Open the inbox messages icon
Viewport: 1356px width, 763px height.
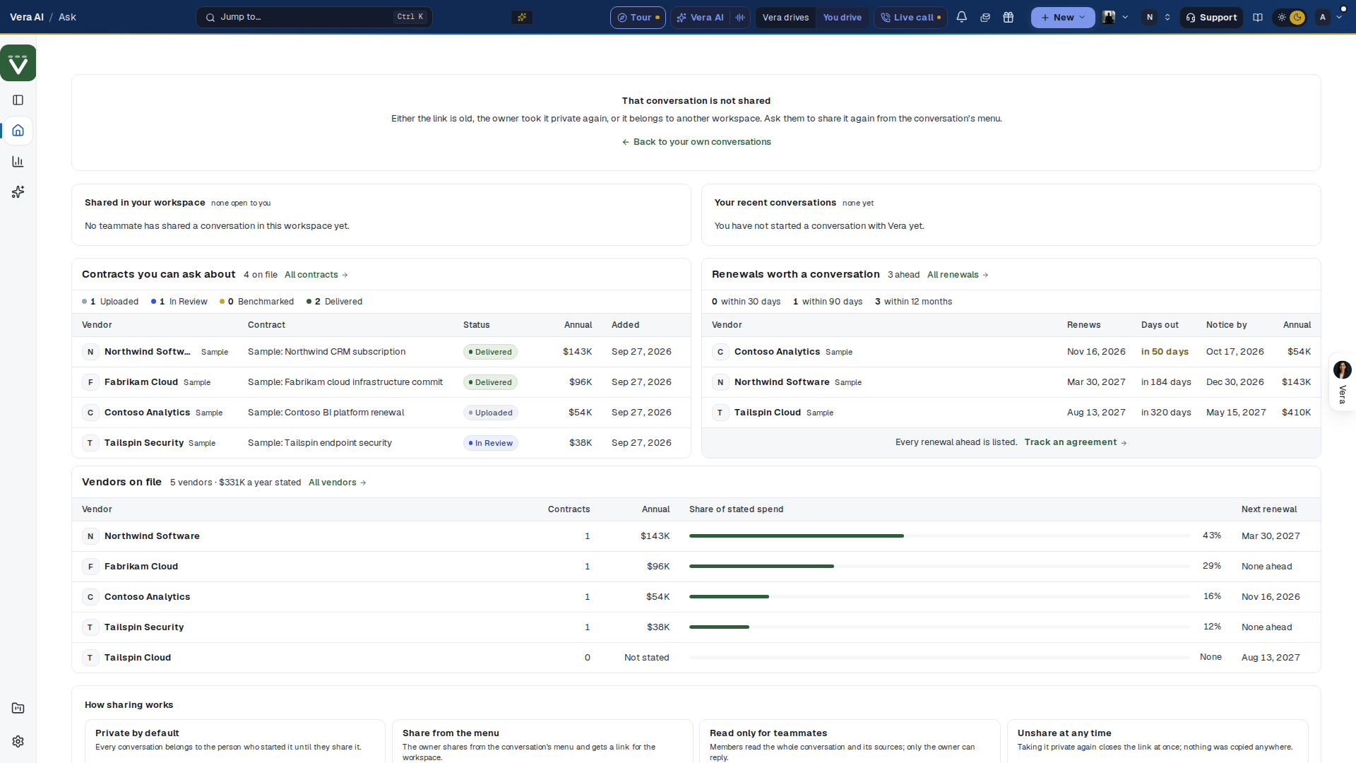[x=985, y=17]
